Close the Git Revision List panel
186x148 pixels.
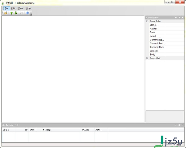click(183, 125)
